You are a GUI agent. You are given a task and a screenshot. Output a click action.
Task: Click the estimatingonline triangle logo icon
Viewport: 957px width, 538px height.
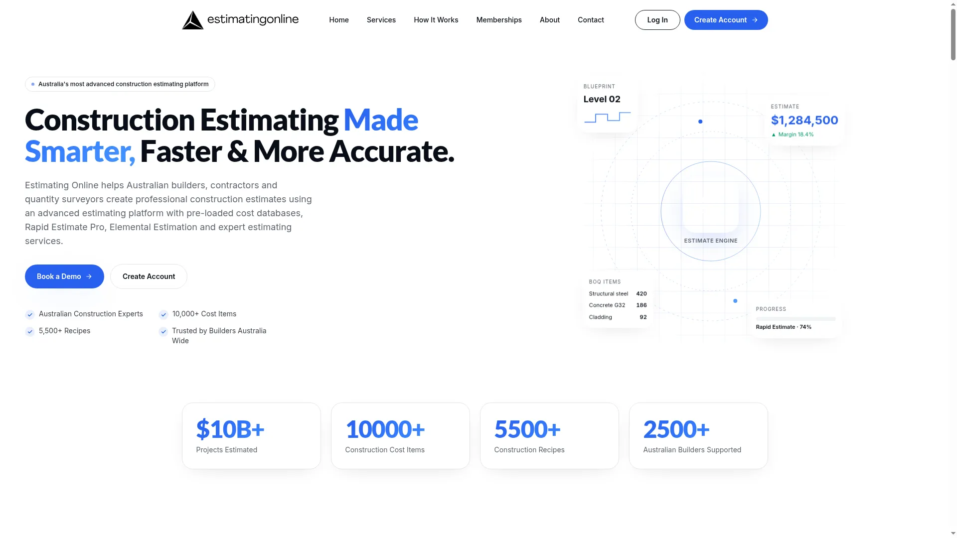193,20
